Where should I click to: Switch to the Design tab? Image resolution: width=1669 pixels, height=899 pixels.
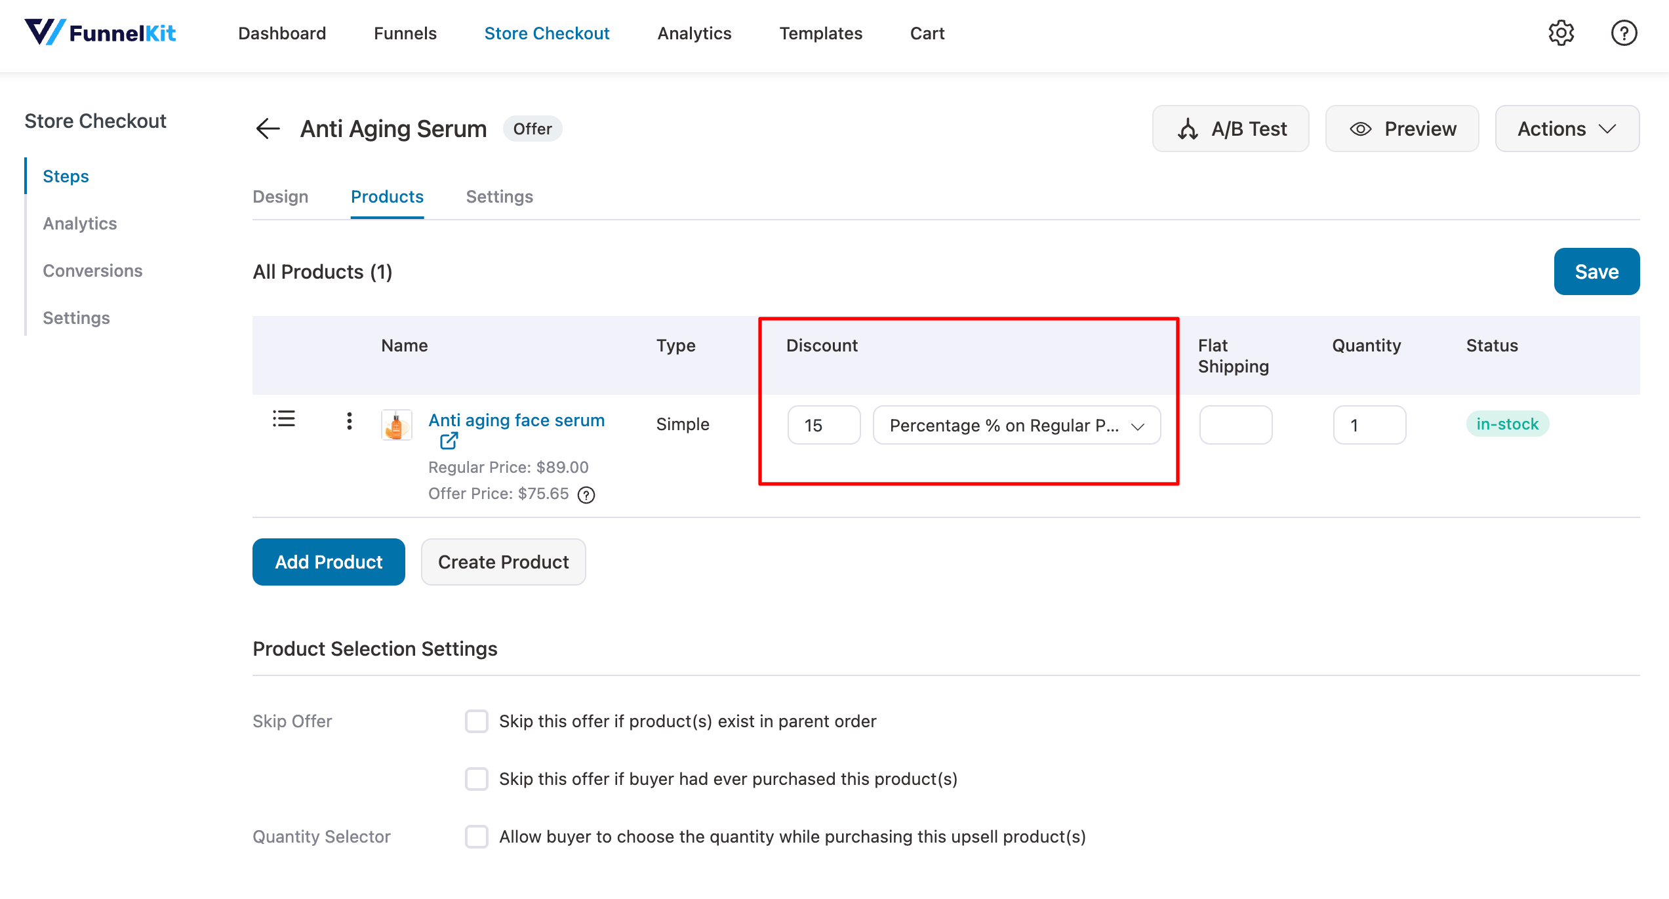pyautogui.click(x=280, y=197)
